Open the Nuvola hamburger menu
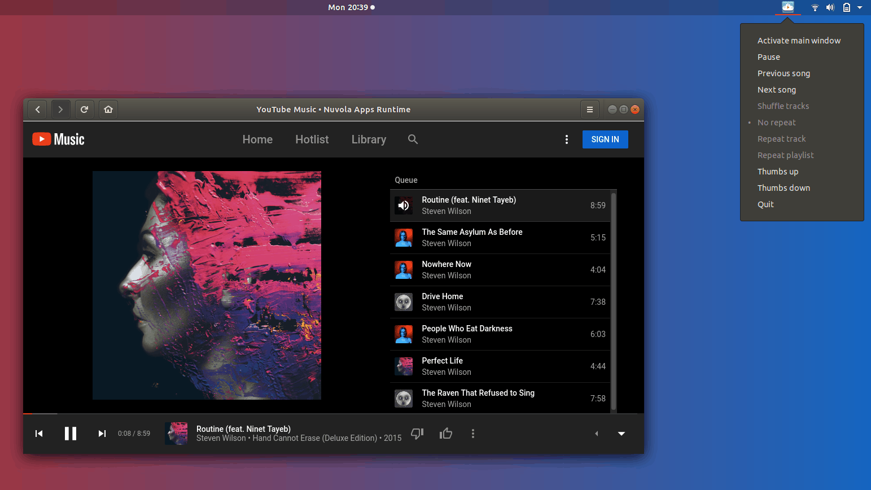Image resolution: width=871 pixels, height=490 pixels. click(x=589, y=110)
